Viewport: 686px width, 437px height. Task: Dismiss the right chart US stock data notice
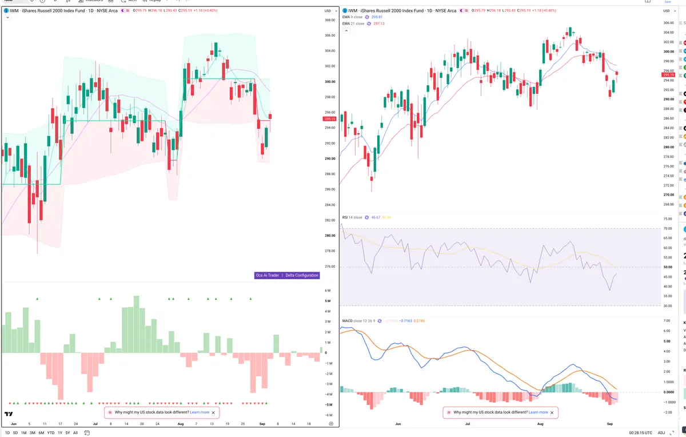pos(552,412)
